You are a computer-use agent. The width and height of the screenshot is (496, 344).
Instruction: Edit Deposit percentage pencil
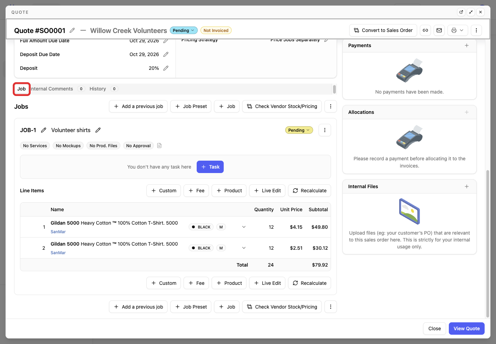point(166,68)
